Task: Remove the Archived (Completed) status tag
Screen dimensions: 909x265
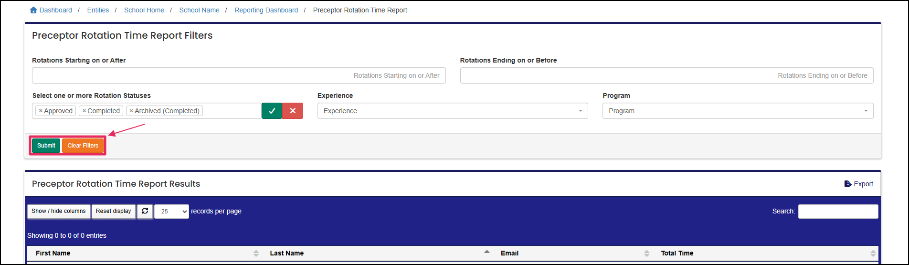Action: (x=131, y=111)
